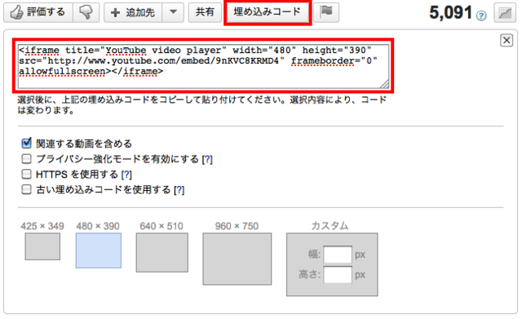Click the 追加先 add-to button
This screenshot has width=522, height=319.
coord(133,13)
